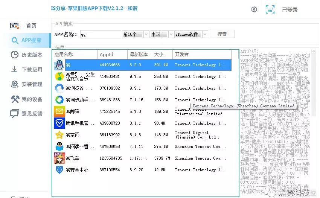
Task: Sort by 大小 column header
Action: coord(162,55)
